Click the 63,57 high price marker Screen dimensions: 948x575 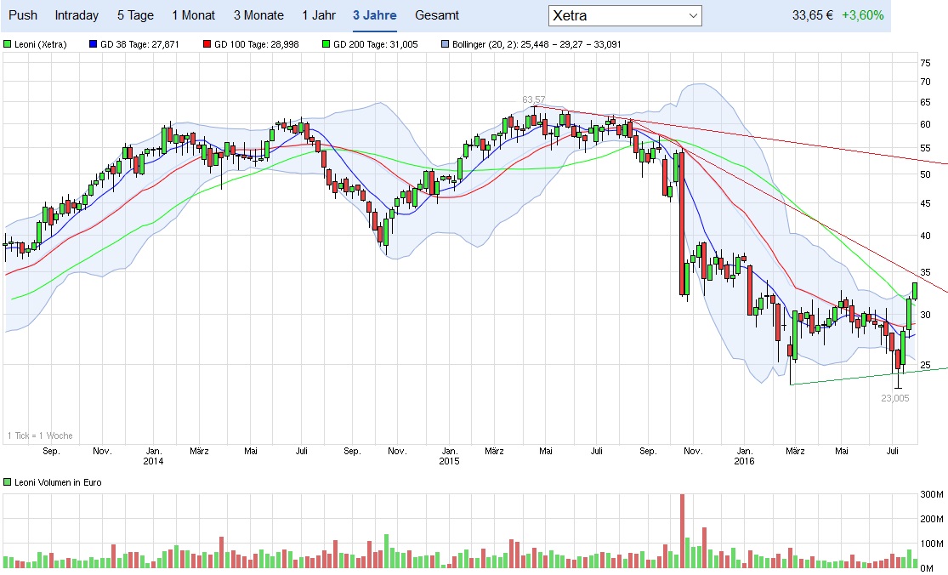pos(533,100)
